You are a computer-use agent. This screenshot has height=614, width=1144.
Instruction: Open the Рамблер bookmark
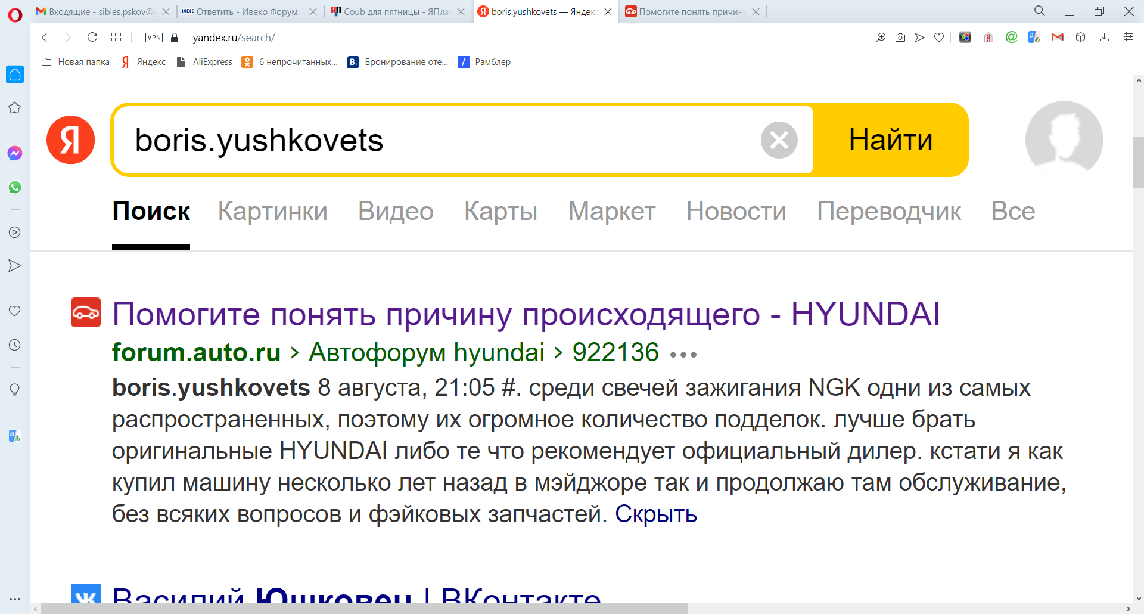coord(484,62)
